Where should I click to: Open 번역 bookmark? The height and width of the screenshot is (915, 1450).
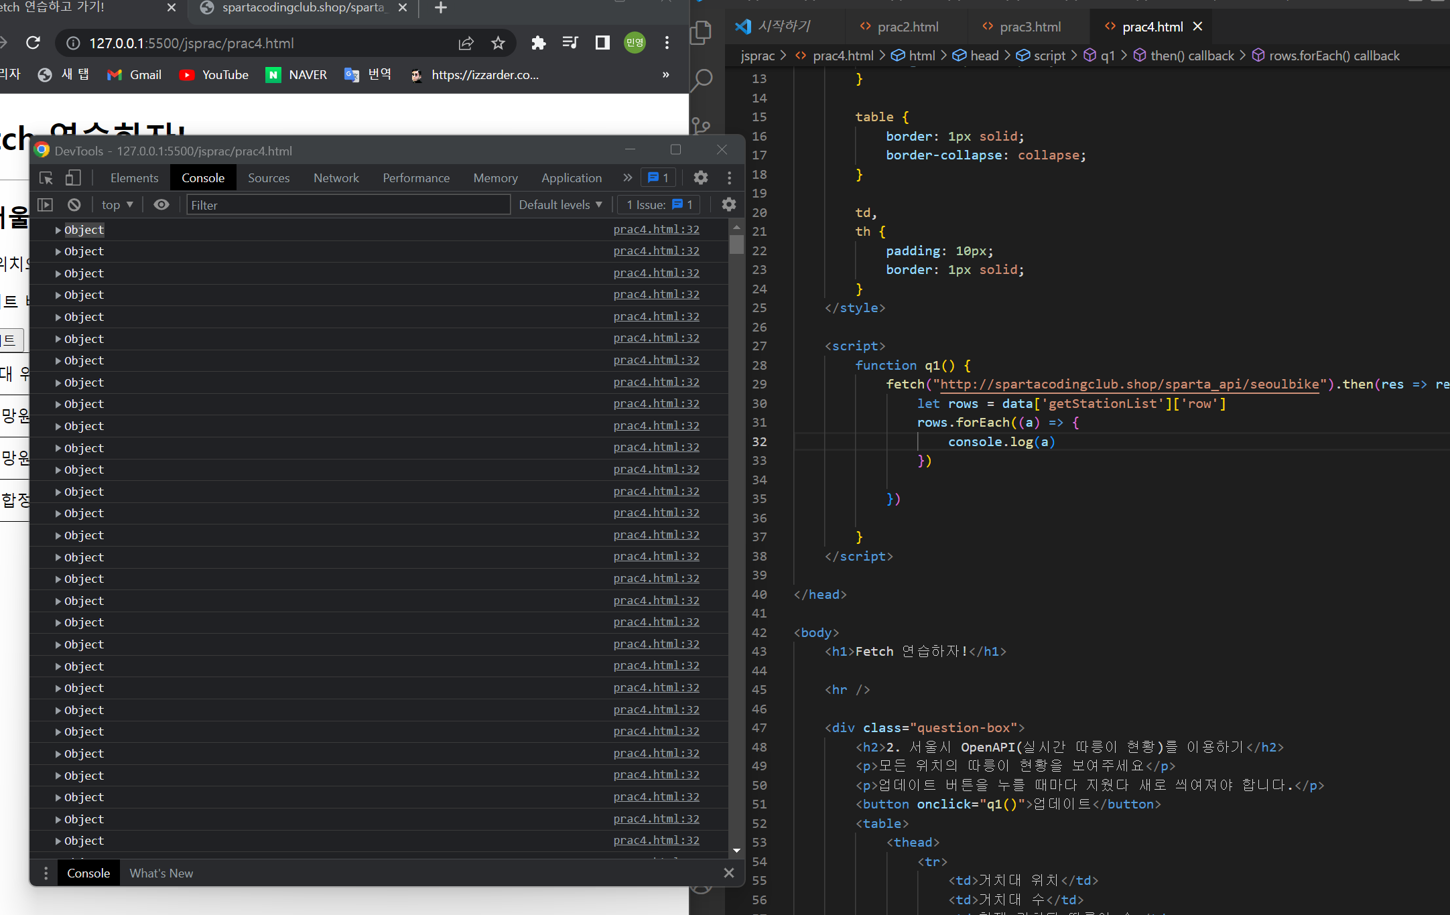point(368,74)
